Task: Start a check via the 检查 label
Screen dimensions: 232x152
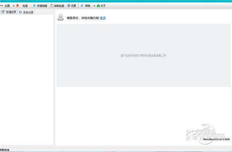Action: [25, 6]
